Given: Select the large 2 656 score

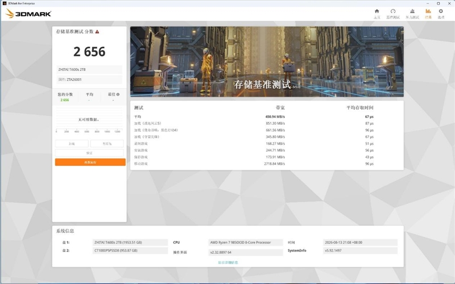Looking at the screenshot, I should (x=89, y=52).
